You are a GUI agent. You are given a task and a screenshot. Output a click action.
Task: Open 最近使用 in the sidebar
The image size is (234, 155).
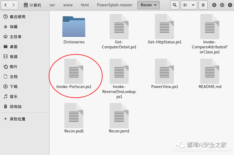tap(25, 17)
